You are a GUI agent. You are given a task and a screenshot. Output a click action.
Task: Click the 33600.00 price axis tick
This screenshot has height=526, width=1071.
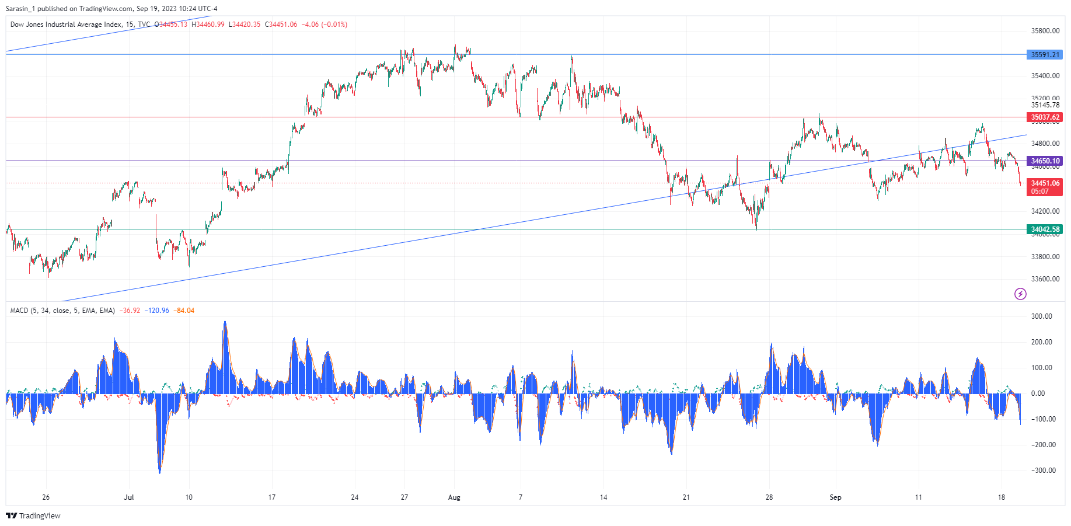1045,279
